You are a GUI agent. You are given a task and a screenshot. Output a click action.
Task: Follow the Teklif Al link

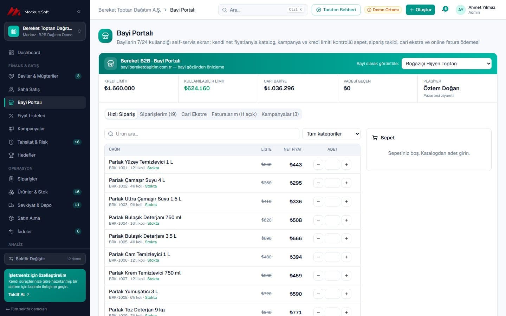tap(19, 295)
